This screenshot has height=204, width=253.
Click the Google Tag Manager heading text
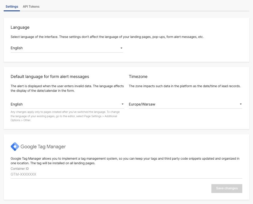click(43, 147)
